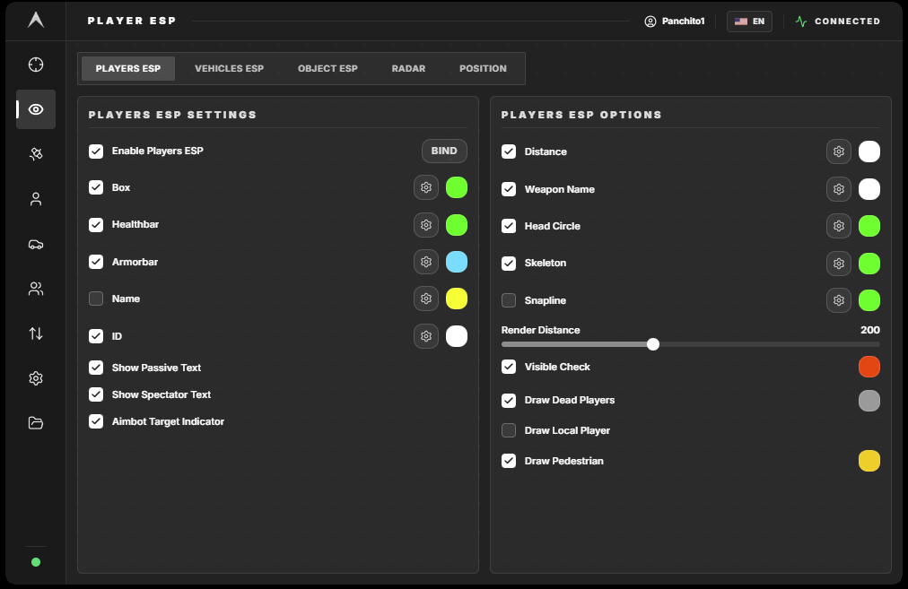Click the CONNECTED status indicator

click(838, 22)
